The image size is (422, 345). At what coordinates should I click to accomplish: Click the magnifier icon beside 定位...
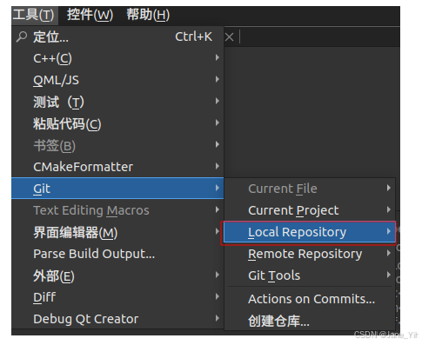coord(22,36)
